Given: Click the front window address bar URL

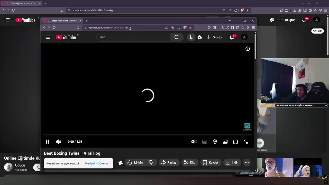Looking at the screenshot, I should 108,27.
